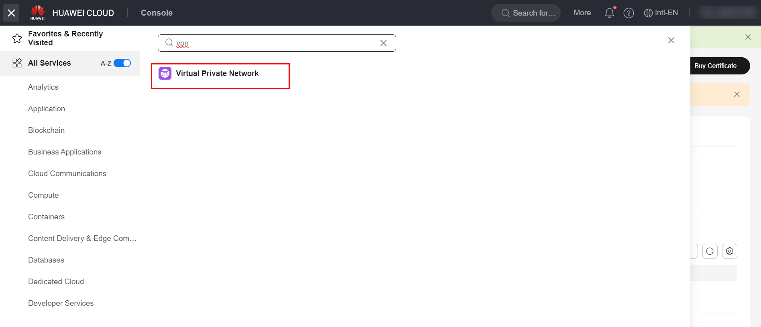
Task: Close the service search panel
Action: click(671, 40)
